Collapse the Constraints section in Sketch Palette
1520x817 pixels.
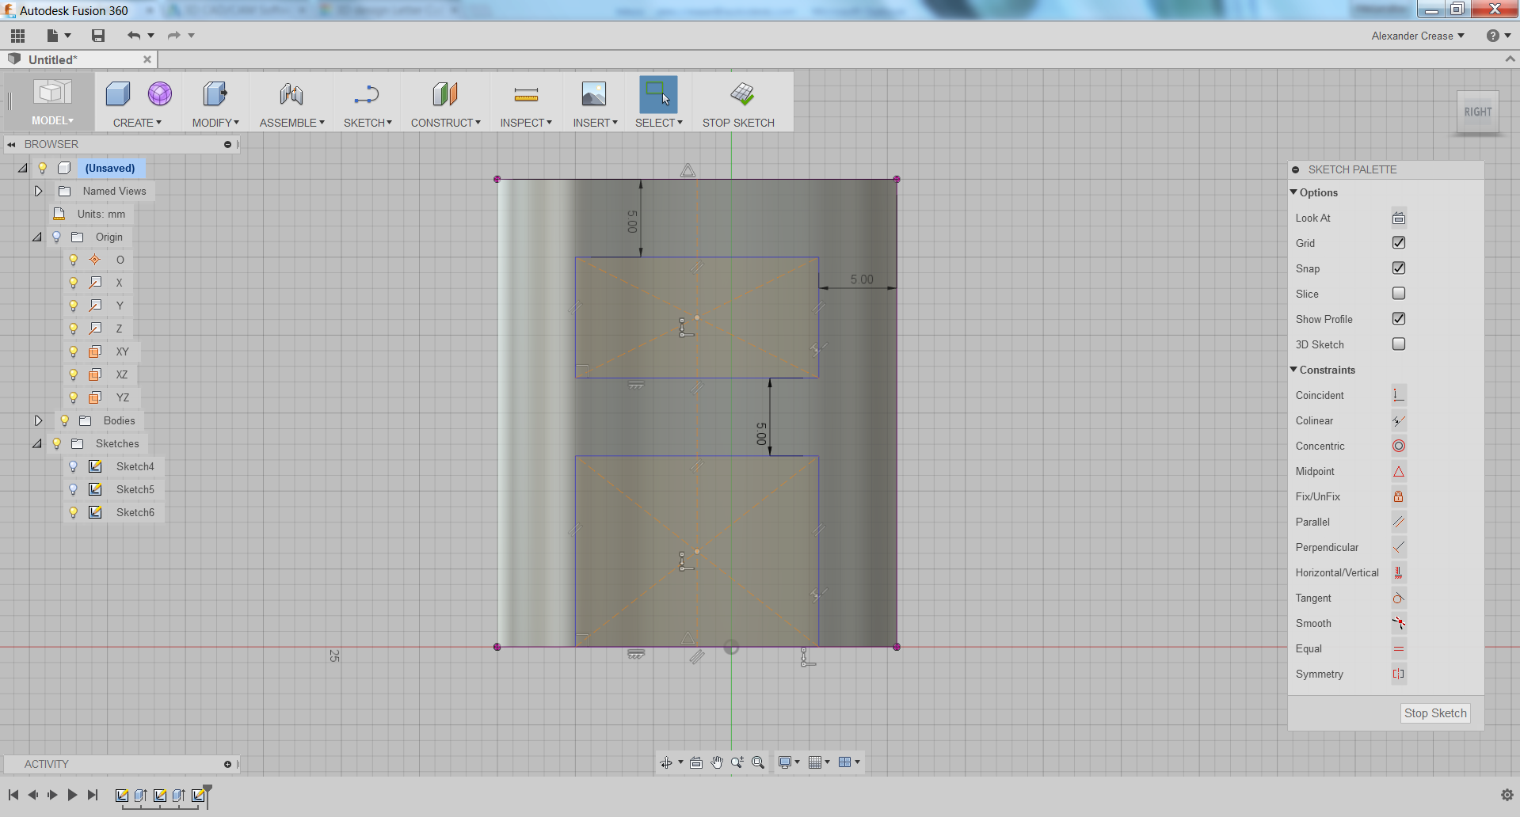(x=1293, y=370)
